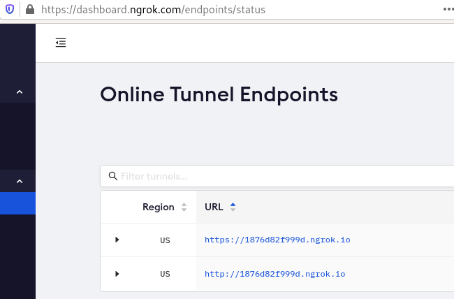Viewport: 454px width, 299px height.
Task: Click the US region cell in https row
Action: coord(165,240)
